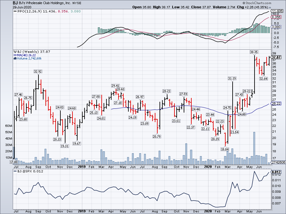Screen dimensions: 286x214
Task: Click the 20.39 low price marker
Action: (x=215, y=139)
